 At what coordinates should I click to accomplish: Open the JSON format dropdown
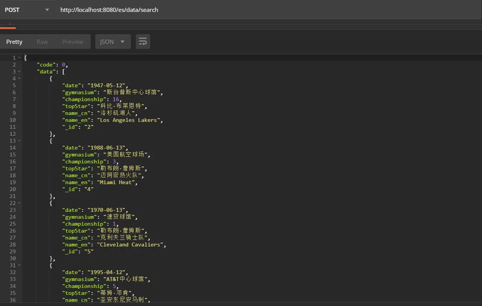point(113,42)
